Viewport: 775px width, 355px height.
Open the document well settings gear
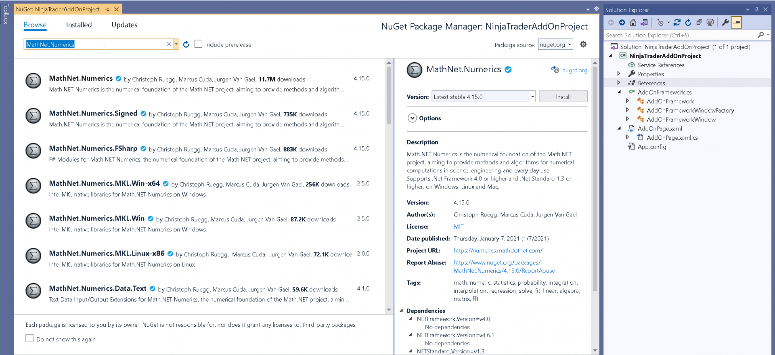[x=597, y=9]
